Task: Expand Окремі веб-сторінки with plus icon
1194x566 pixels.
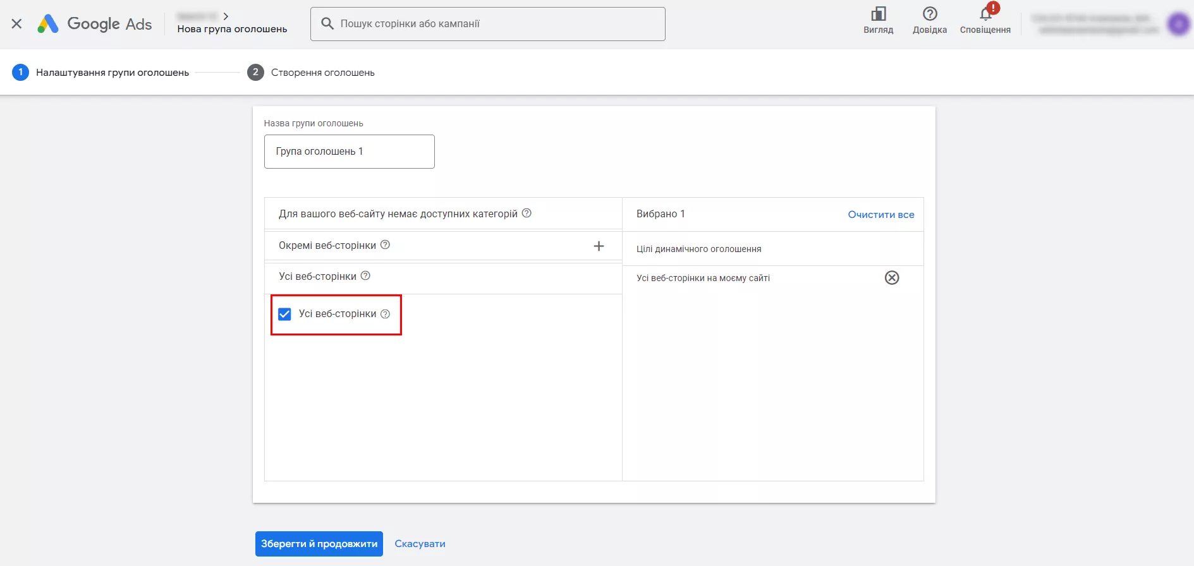Action: (599, 246)
